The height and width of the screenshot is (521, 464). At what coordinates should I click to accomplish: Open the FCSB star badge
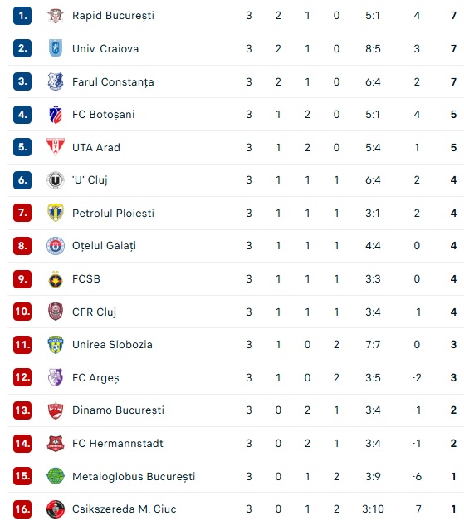56,279
